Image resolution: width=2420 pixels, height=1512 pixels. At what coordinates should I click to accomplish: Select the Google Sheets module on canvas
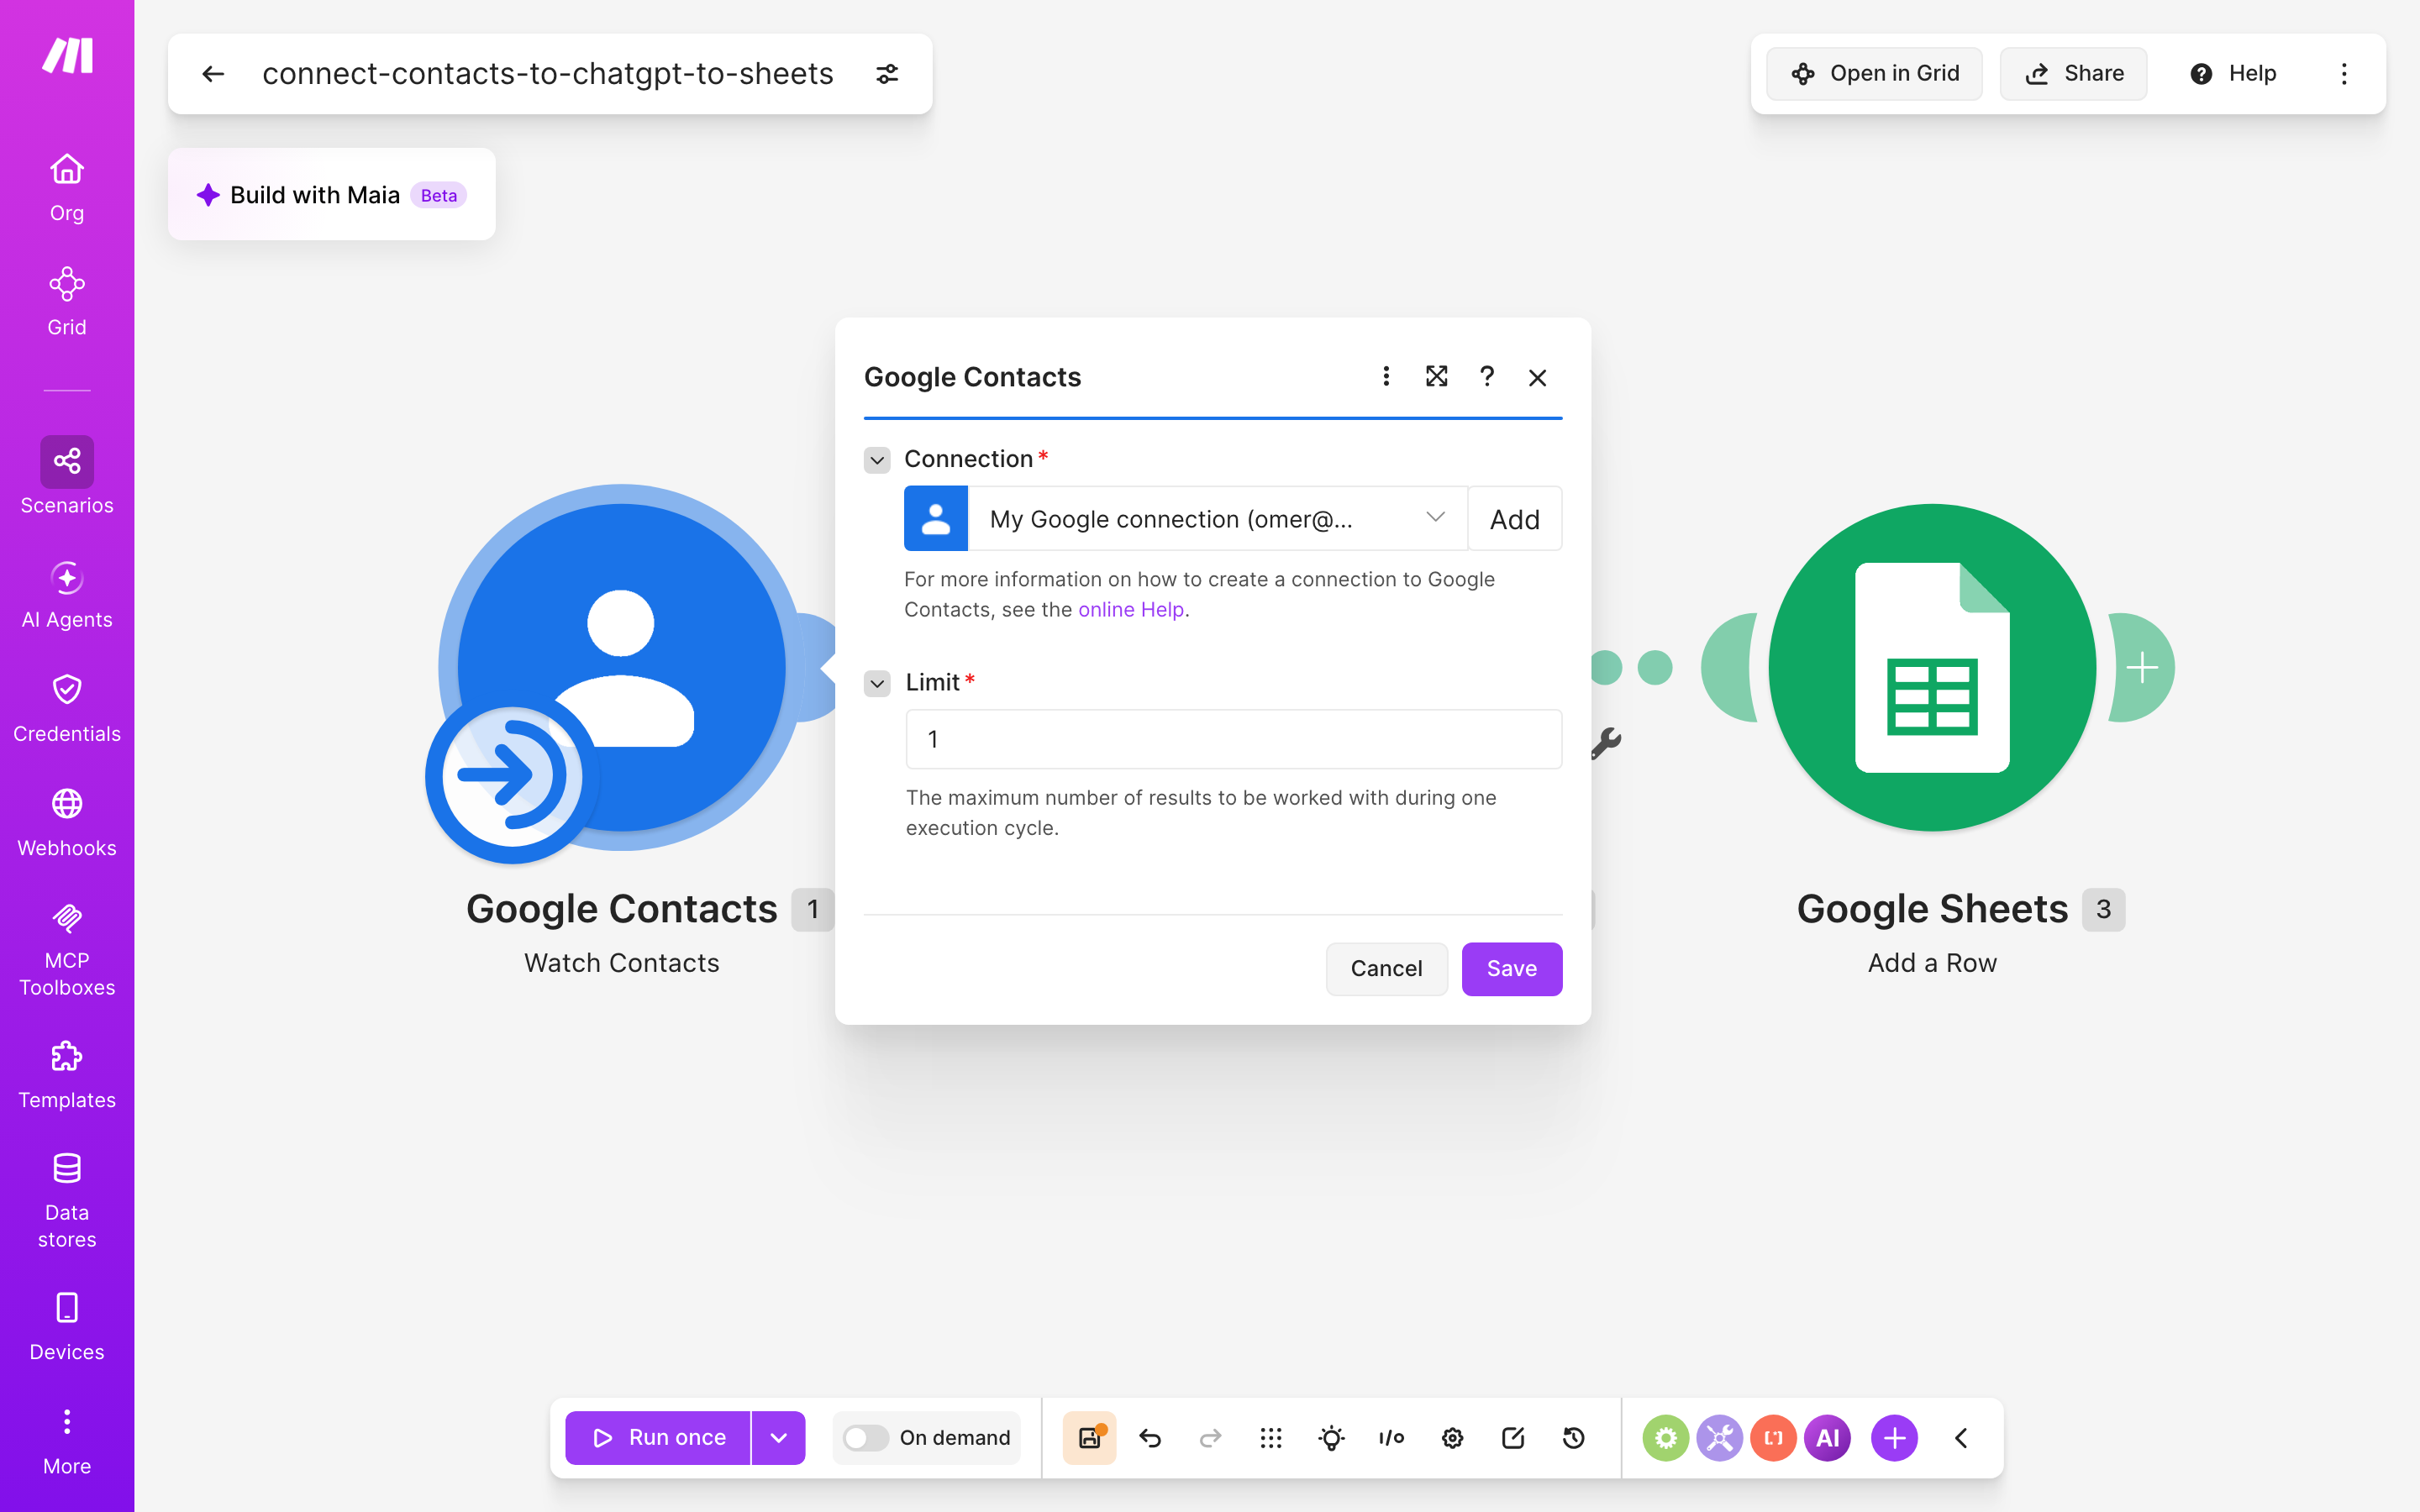click(1932, 667)
